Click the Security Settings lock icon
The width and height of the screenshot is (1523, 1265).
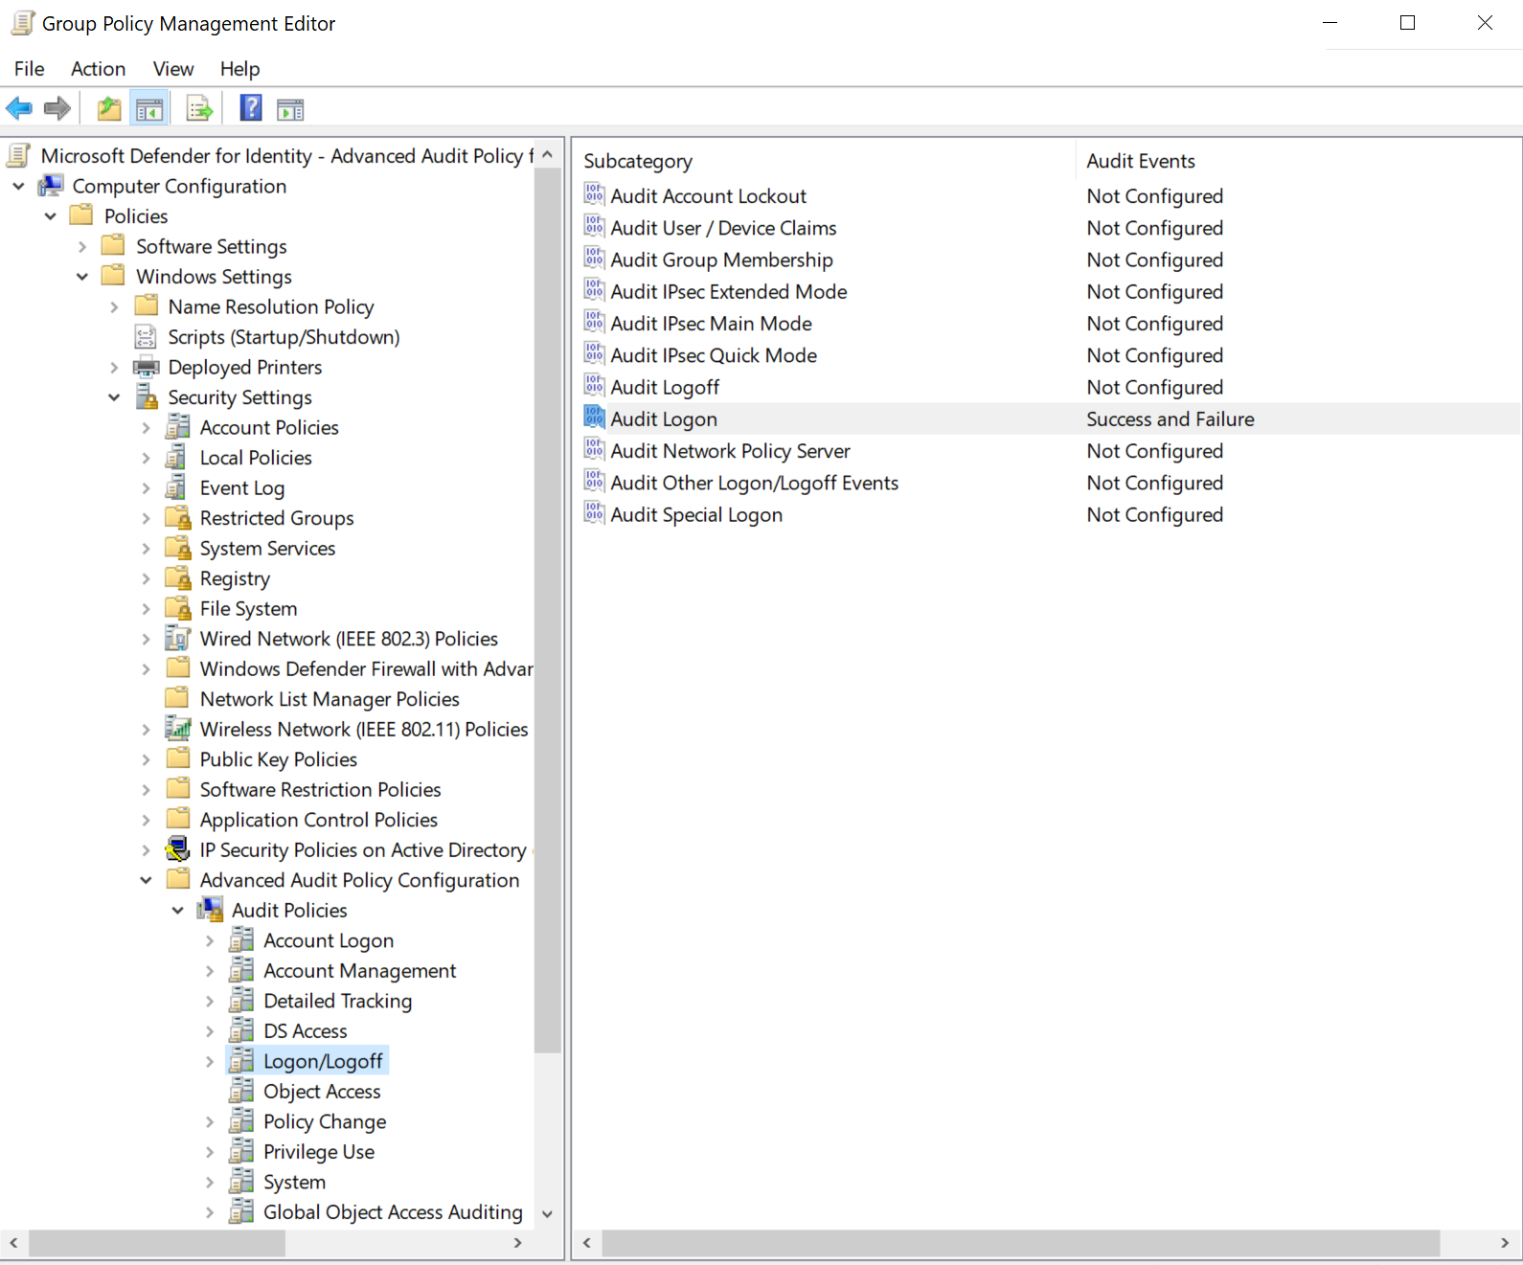click(x=147, y=396)
